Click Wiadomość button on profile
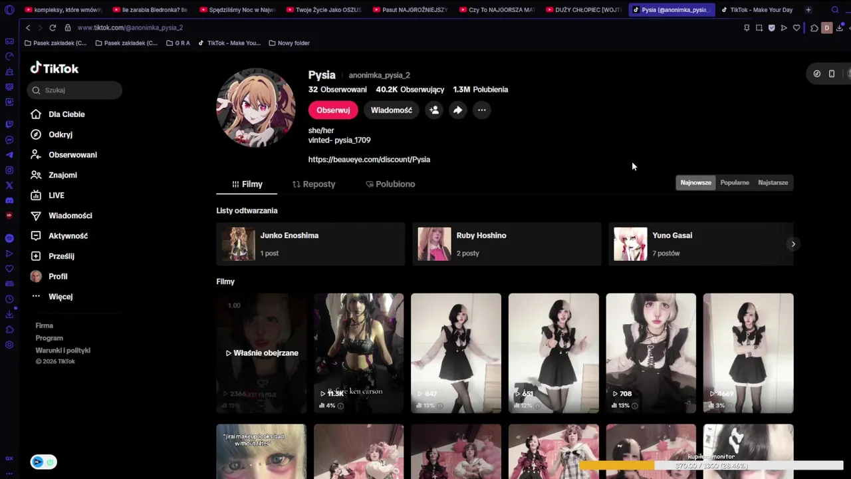Viewport: 851px width, 479px height. coord(392,110)
